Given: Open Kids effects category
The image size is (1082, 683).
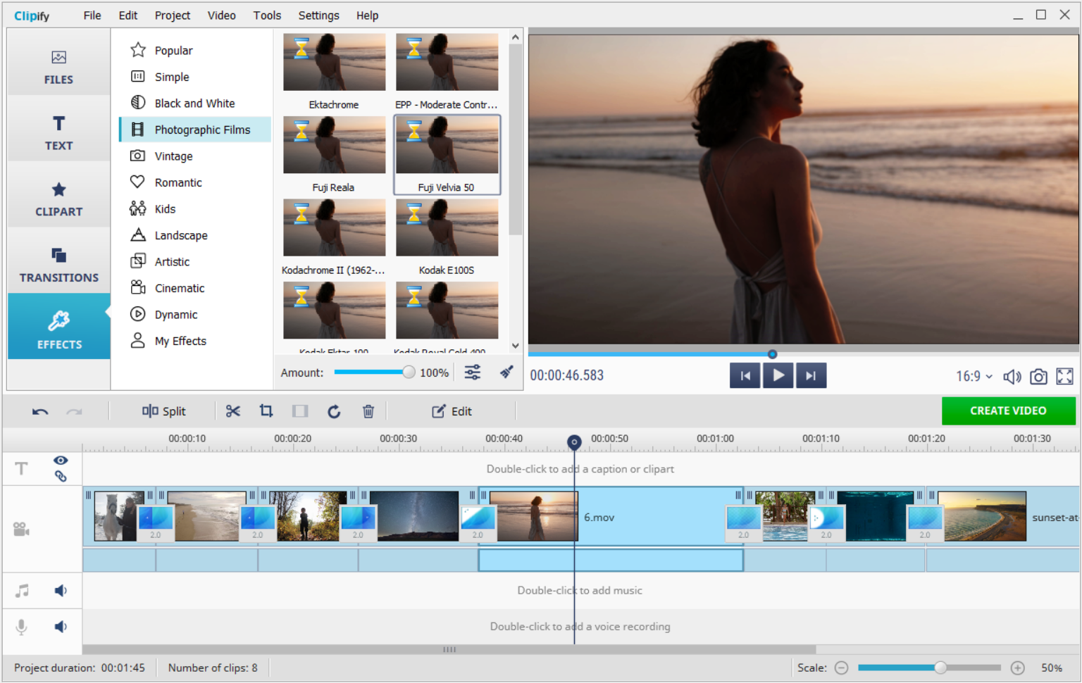Looking at the screenshot, I should click(x=195, y=208).
